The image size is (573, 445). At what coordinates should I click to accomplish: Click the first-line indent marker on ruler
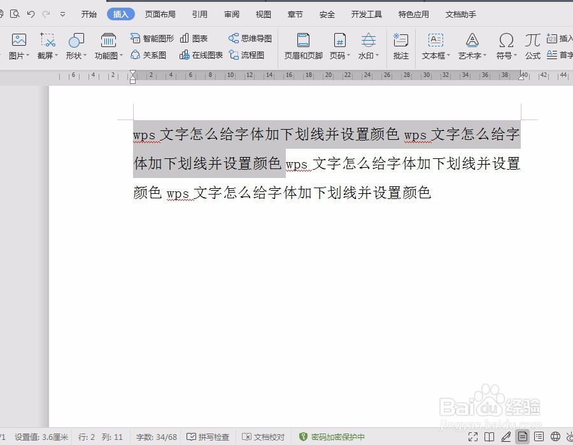pos(132,72)
